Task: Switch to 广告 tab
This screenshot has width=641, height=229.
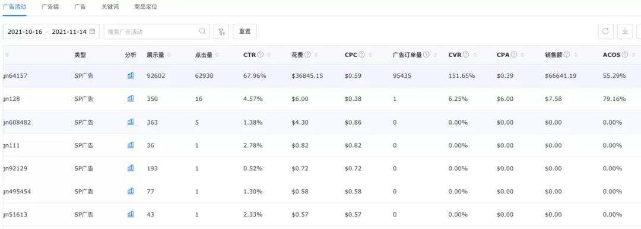Action: [80, 7]
